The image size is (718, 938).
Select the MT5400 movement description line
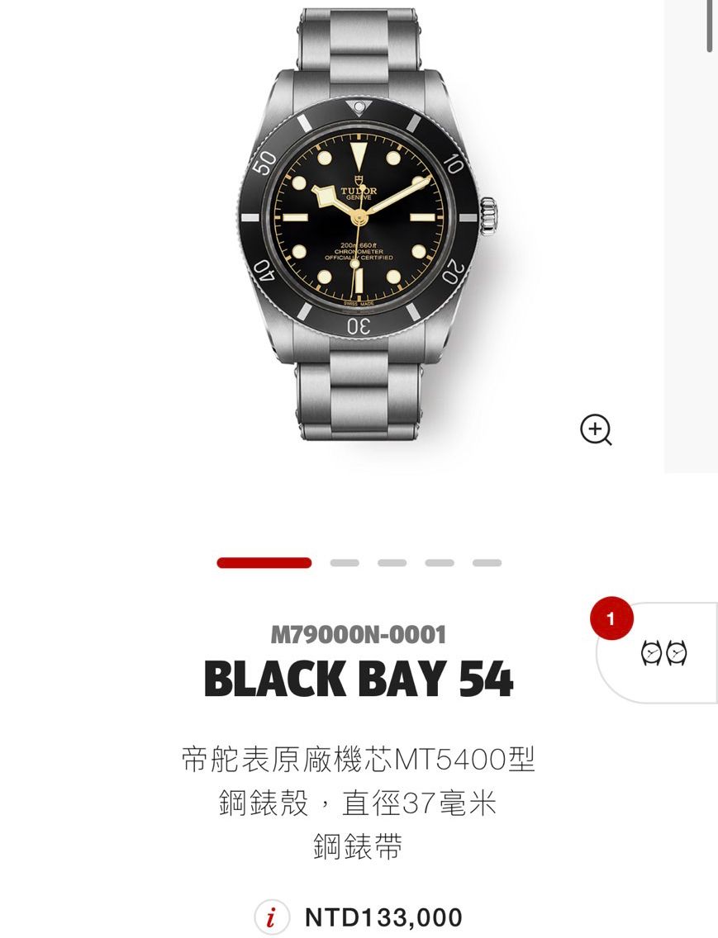click(358, 760)
